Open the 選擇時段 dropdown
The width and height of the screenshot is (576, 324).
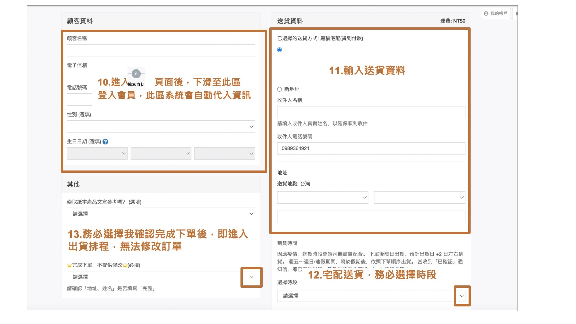click(x=371, y=296)
